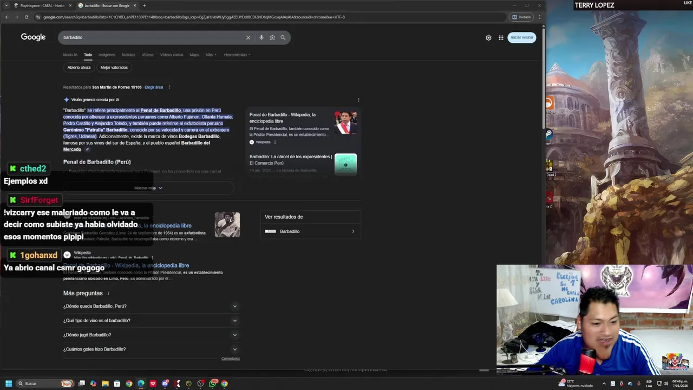Viewport: 693px width, 390px height.
Task: Open the Penal de Barbadillo Wikipedia result
Action: coord(126,265)
